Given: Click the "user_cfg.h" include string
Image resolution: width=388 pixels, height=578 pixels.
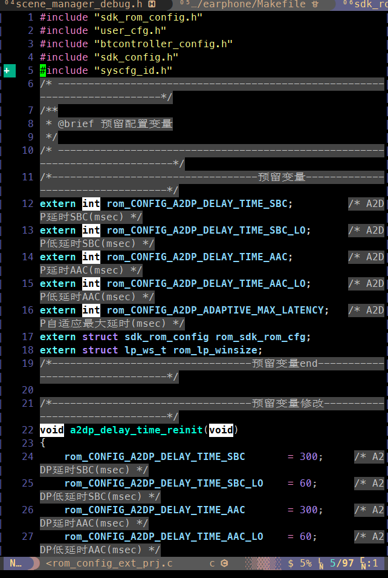Looking at the screenshot, I should (x=131, y=31).
